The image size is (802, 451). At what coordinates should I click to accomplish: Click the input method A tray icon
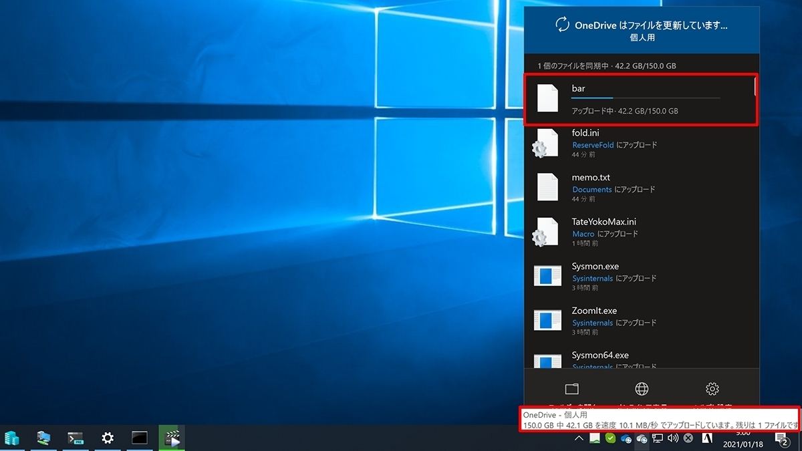pyautogui.click(x=707, y=438)
